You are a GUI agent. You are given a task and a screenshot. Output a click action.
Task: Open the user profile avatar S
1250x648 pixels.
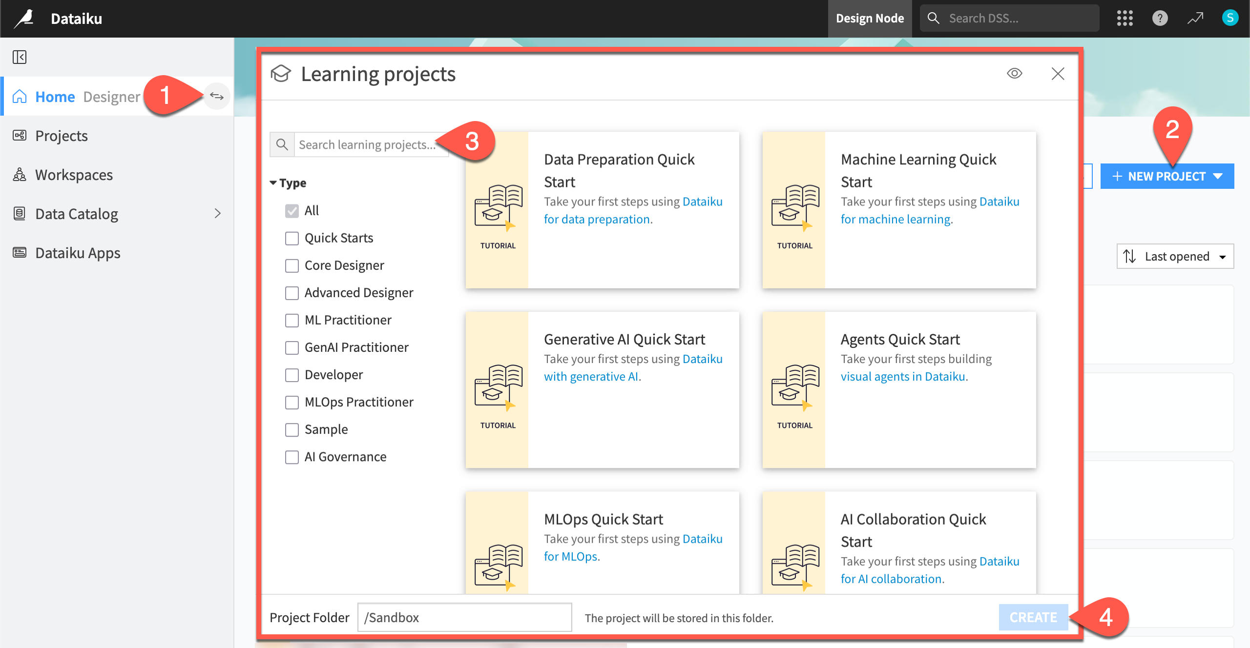pos(1230,19)
